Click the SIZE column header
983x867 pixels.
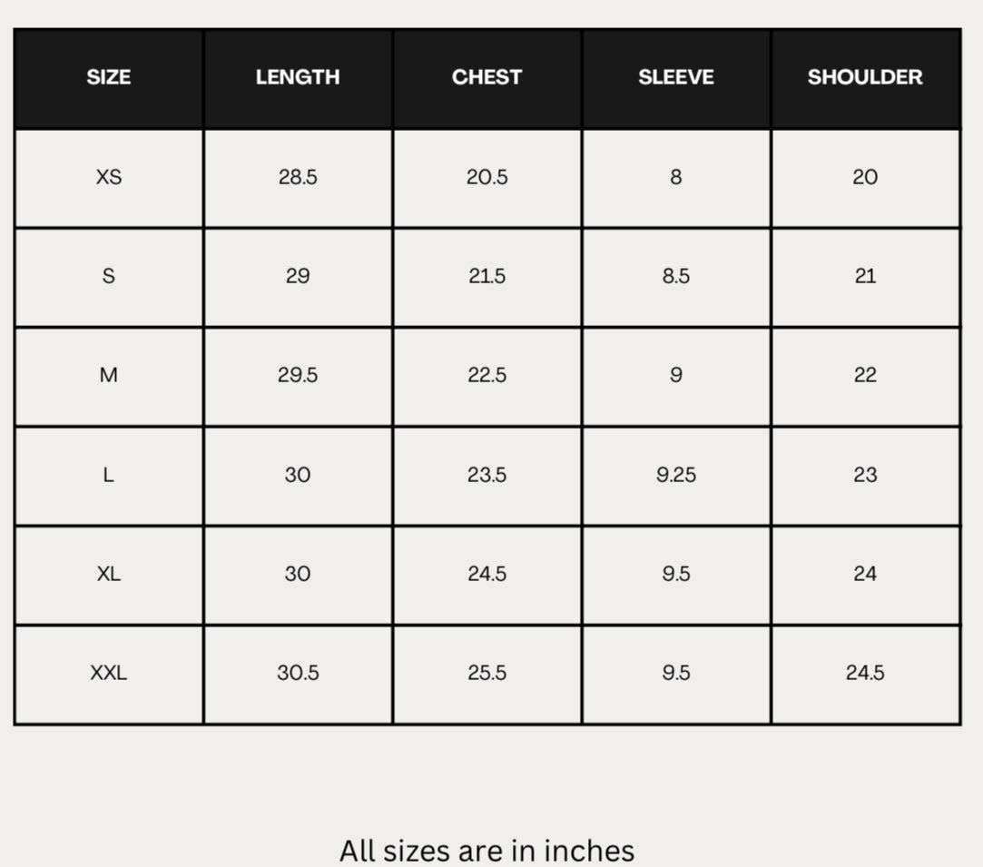[x=108, y=77]
